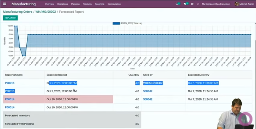Open the Products menu
Image resolution: width=256 pixels, height=129 pixels.
click(87, 4)
